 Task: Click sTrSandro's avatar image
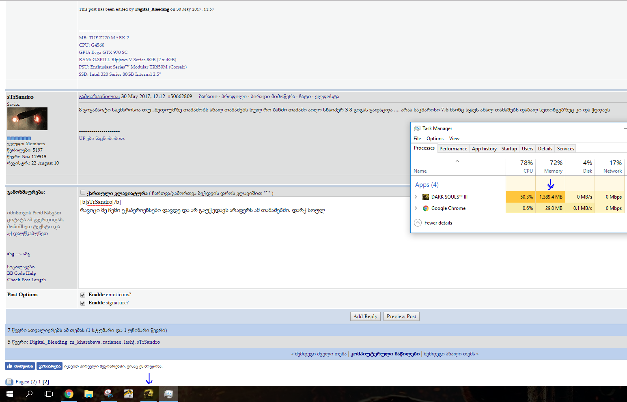[27, 119]
